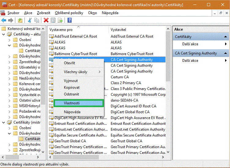Click the blue Help question mark icon
This screenshot has width=230, height=168.
69,20
